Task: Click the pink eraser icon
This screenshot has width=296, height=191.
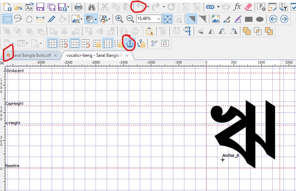Action: pos(248,7)
